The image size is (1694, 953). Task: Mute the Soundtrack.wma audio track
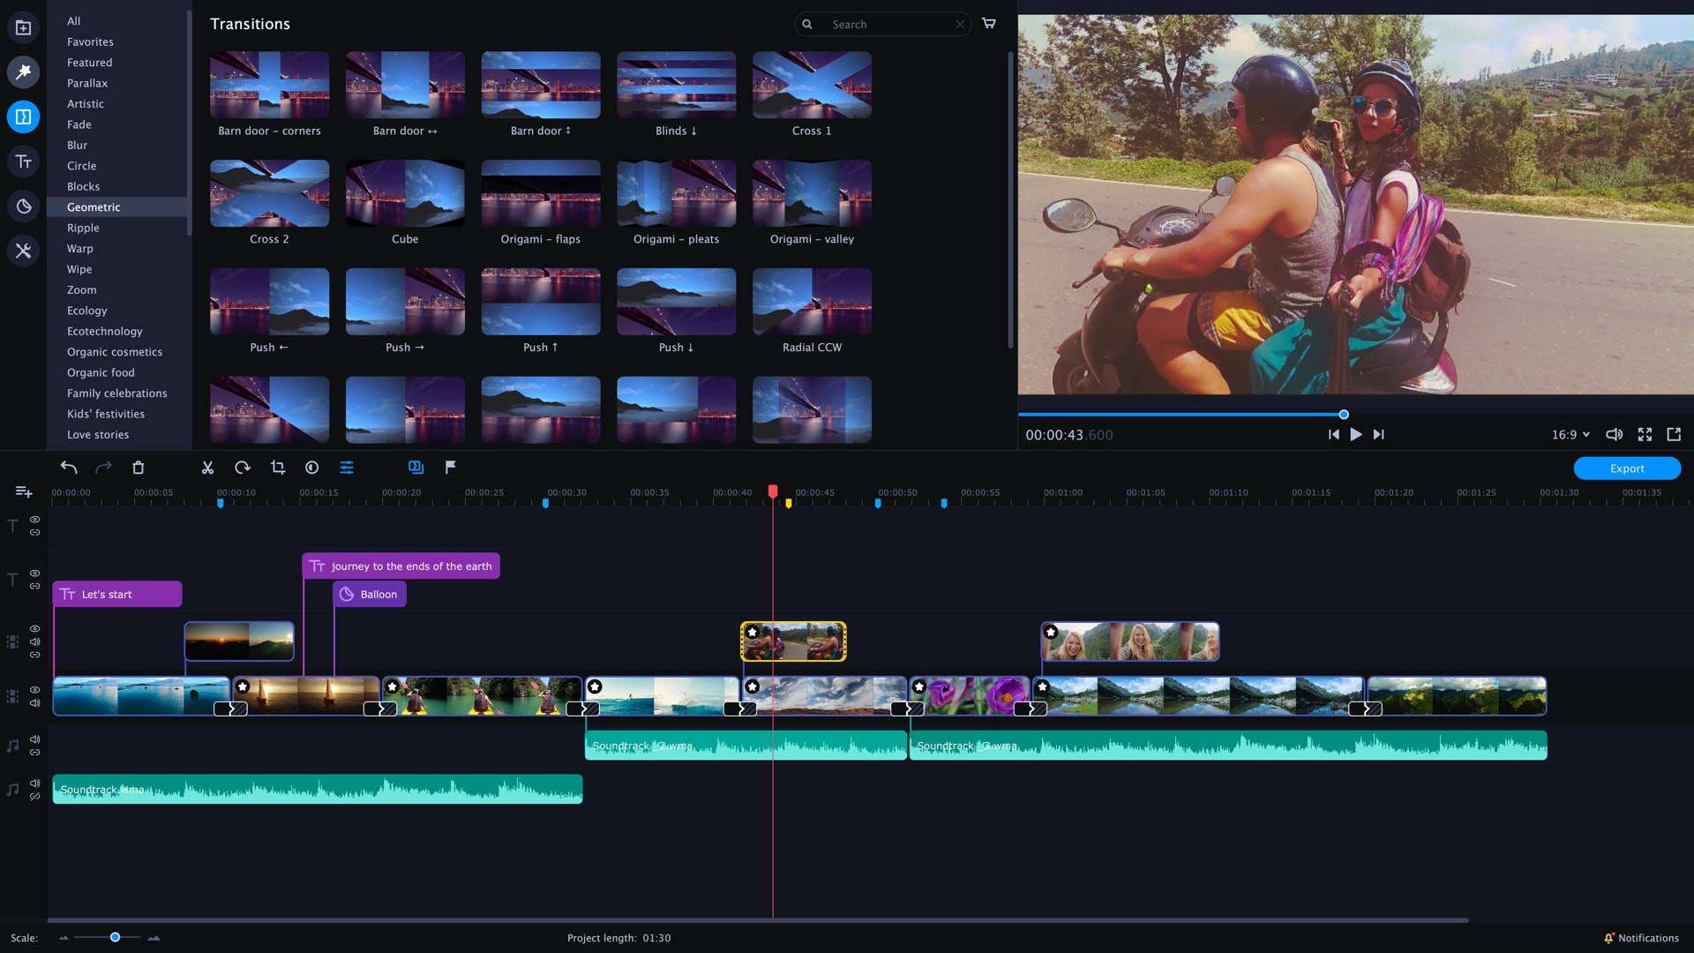tap(35, 783)
